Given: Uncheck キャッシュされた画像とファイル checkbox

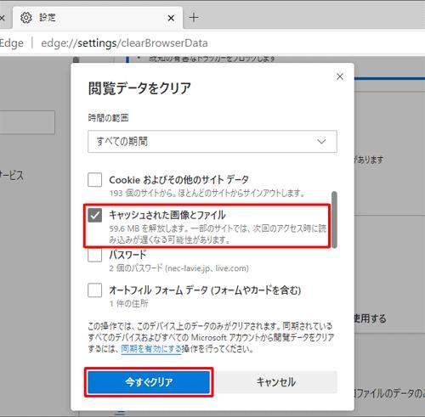Looking at the screenshot, I should pyautogui.click(x=94, y=216).
